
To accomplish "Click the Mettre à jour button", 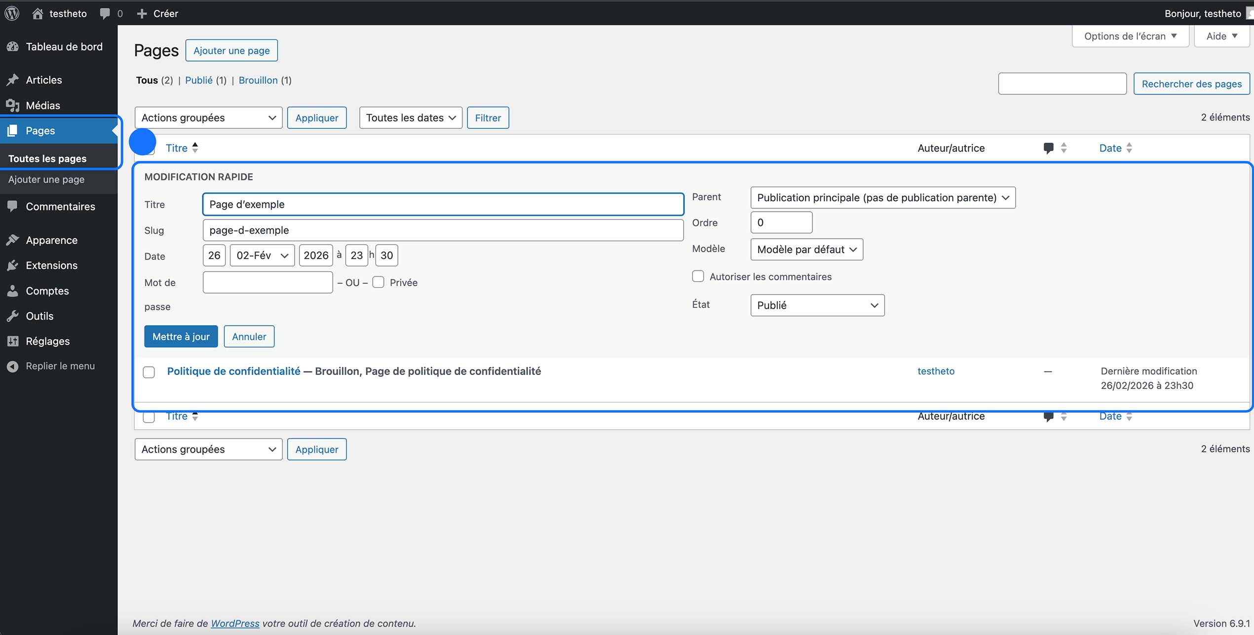I will 181,336.
